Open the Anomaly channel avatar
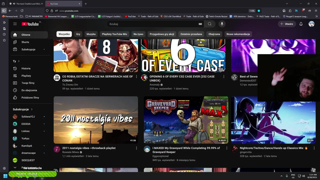 coord(144,77)
